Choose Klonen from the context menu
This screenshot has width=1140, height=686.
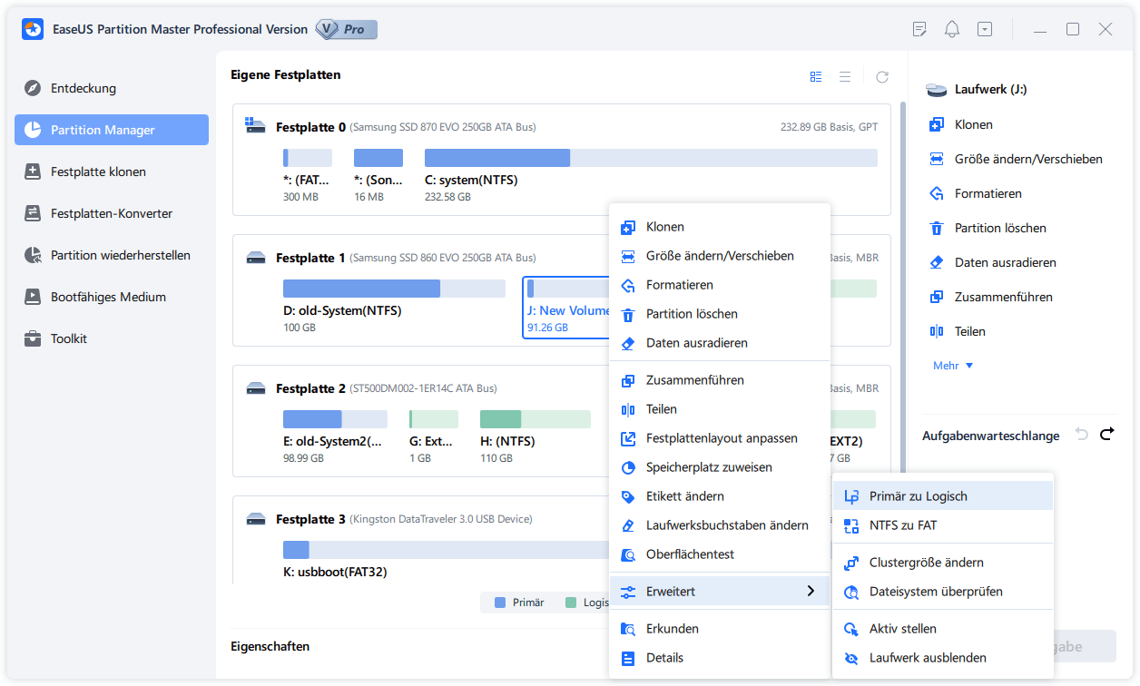[x=720, y=227]
